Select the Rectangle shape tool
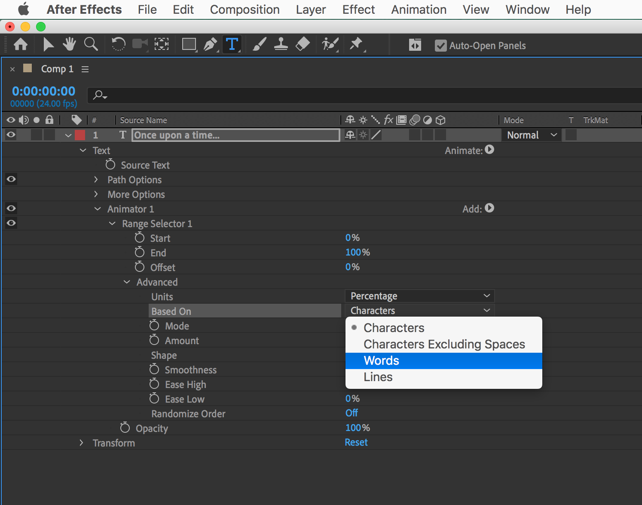The height and width of the screenshot is (505, 642). [x=189, y=44]
